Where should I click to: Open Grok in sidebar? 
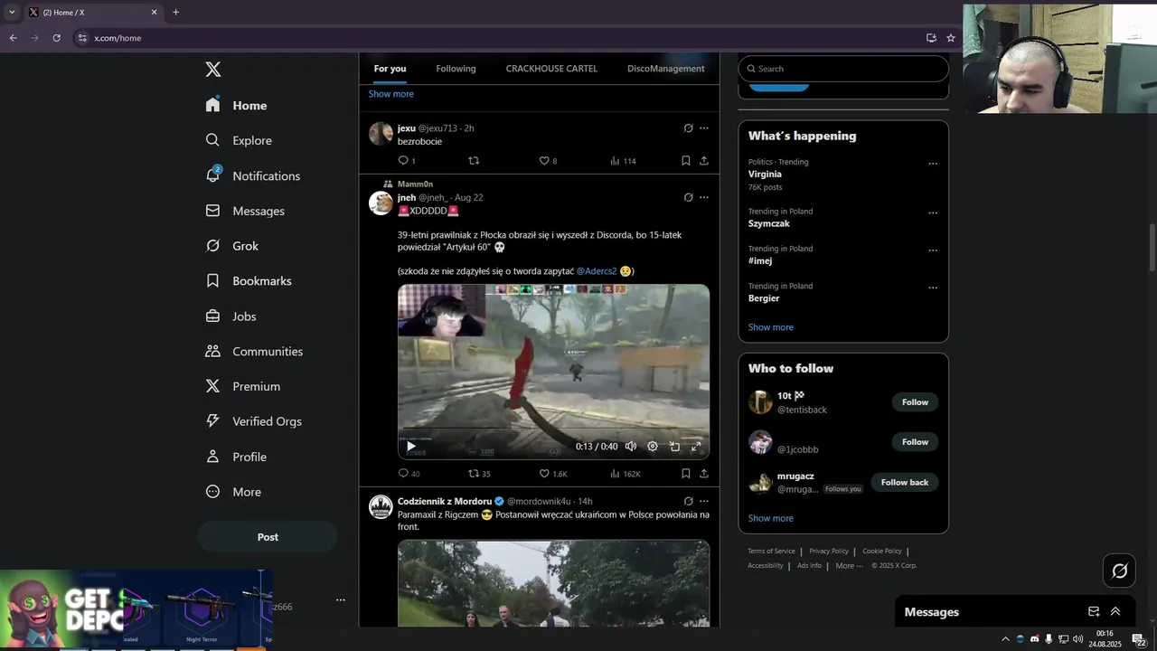(x=231, y=246)
